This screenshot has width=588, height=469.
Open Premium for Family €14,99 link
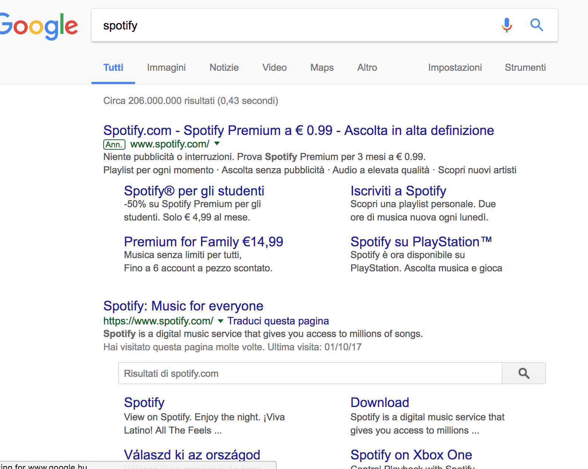pyautogui.click(x=203, y=242)
